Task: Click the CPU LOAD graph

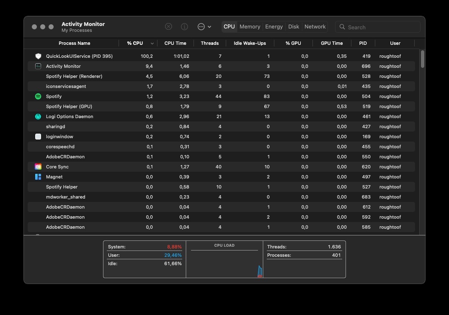Action: (224, 264)
